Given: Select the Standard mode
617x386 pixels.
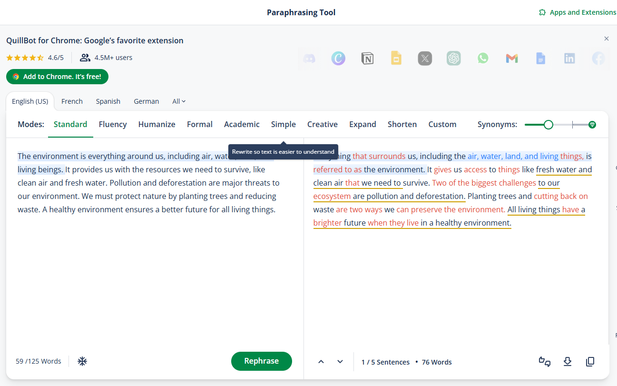Looking at the screenshot, I should (x=70, y=124).
